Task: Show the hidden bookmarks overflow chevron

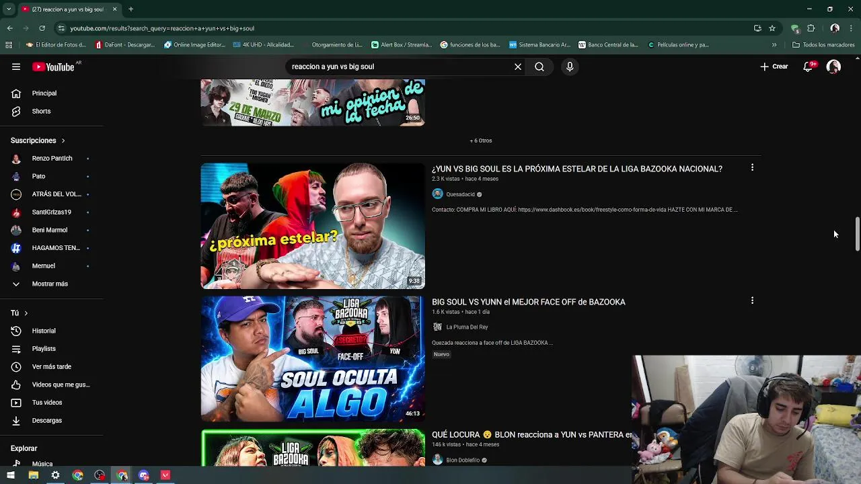Action: [x=774, y=45]
